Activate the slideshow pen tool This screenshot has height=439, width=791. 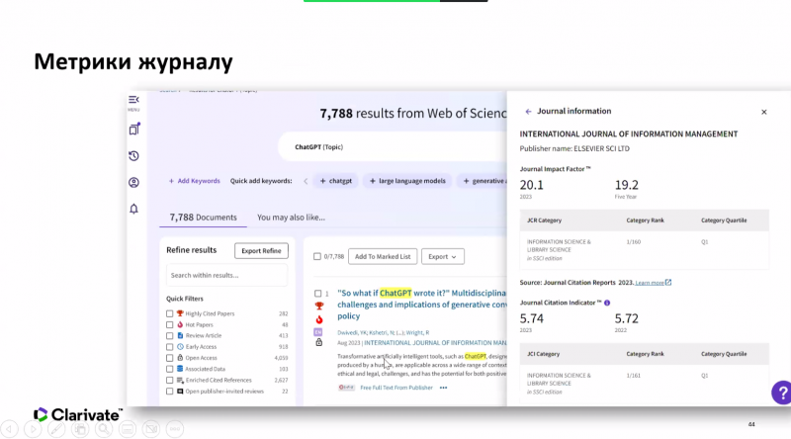(56, 429)
